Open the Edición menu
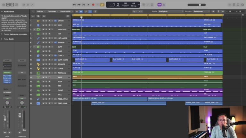 pyautogui.click(x=41, y=11)
